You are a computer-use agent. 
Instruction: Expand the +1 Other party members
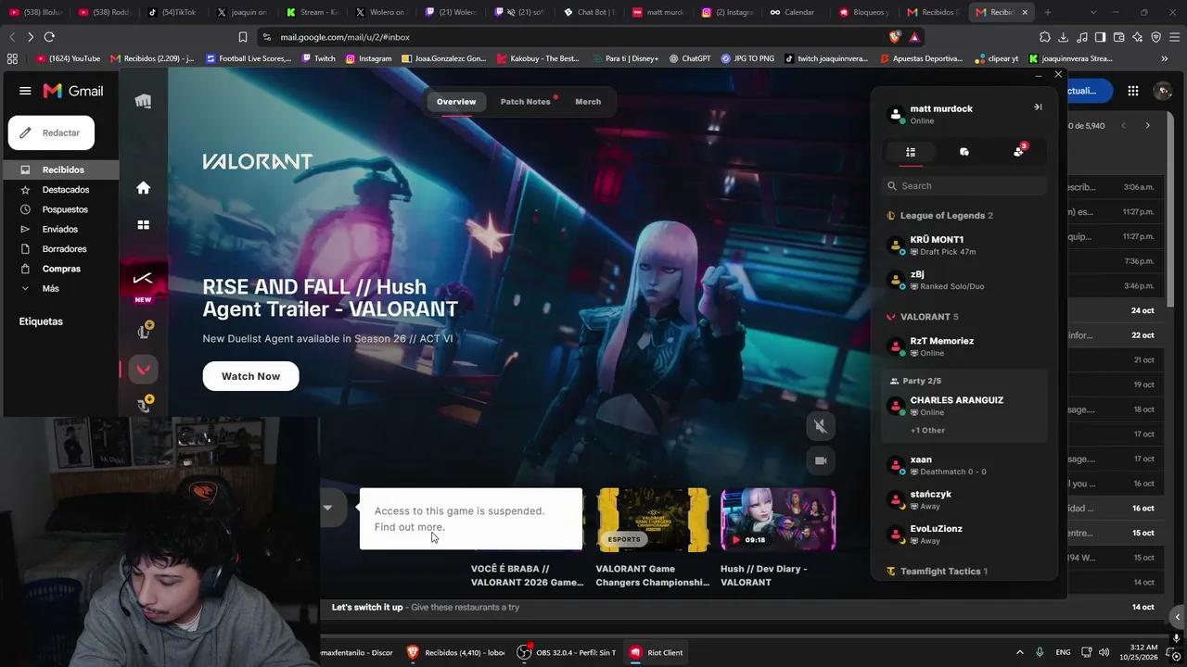coord(927,431)
